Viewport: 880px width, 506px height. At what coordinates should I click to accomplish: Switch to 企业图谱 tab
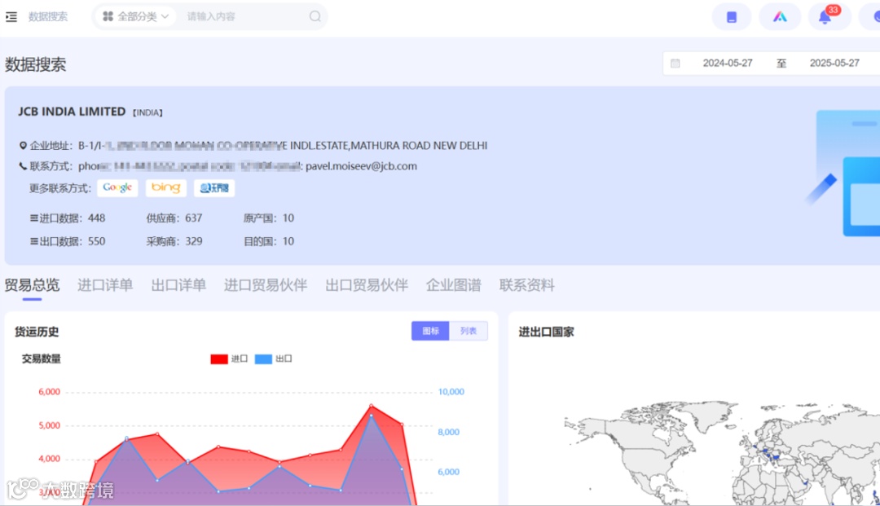[x=454, y=285]
